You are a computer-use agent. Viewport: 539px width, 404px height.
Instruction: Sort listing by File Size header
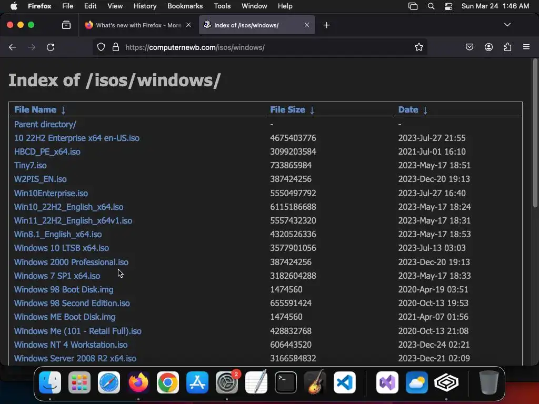tap(287, 109)
